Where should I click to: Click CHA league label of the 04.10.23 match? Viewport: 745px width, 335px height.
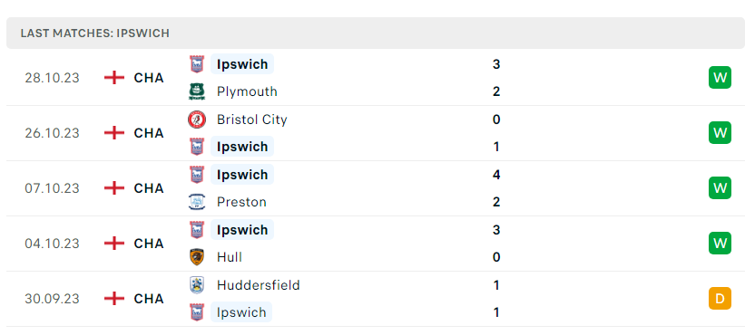149,244
